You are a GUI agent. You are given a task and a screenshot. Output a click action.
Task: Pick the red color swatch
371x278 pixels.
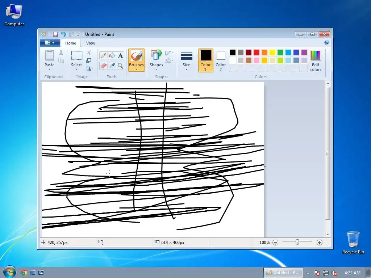[257, 52]
